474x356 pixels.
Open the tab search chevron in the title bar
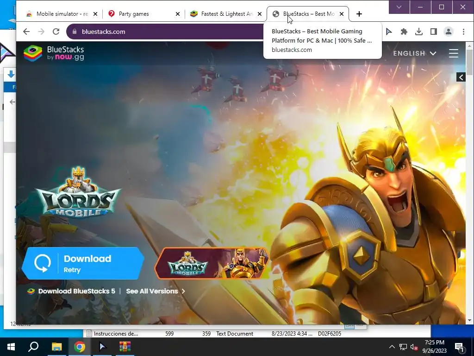[399, 7]
